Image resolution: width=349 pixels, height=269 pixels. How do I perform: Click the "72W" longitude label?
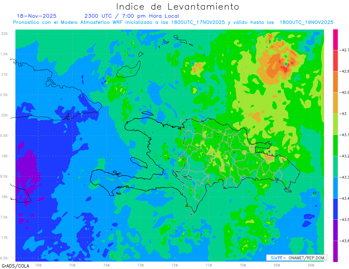pos(174,265)
